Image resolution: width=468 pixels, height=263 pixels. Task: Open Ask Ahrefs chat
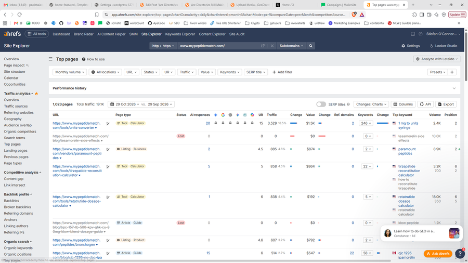coord(438,254)
